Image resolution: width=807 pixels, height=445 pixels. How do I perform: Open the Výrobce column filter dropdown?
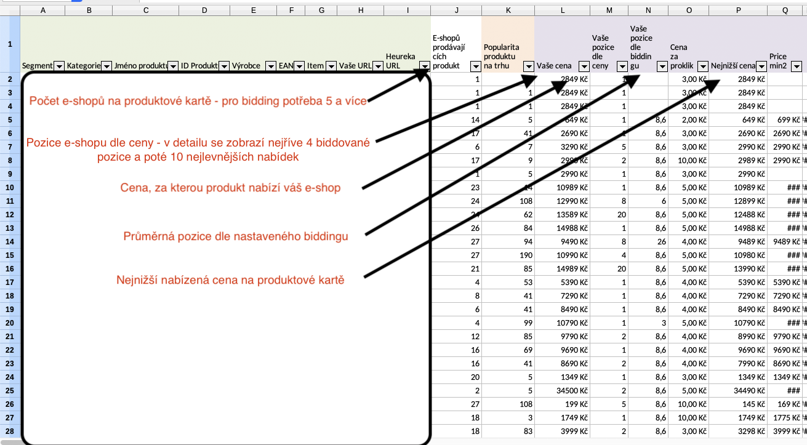tap(271, 66)
